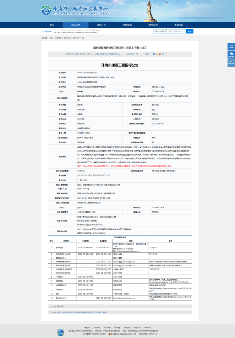Click the keyword search input field
The height and width of the screenshot is (338, 235).
click(x=177, y=32)
